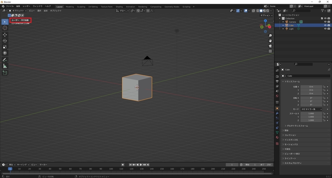The image size is (332, 178).
Task: Open the Output properties tab
Action: [x=277, y=81]
